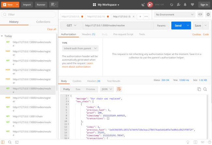Focus the Filter search field
Image resolution: width=212 pixels, height=145 pixels.
[28, 14]
